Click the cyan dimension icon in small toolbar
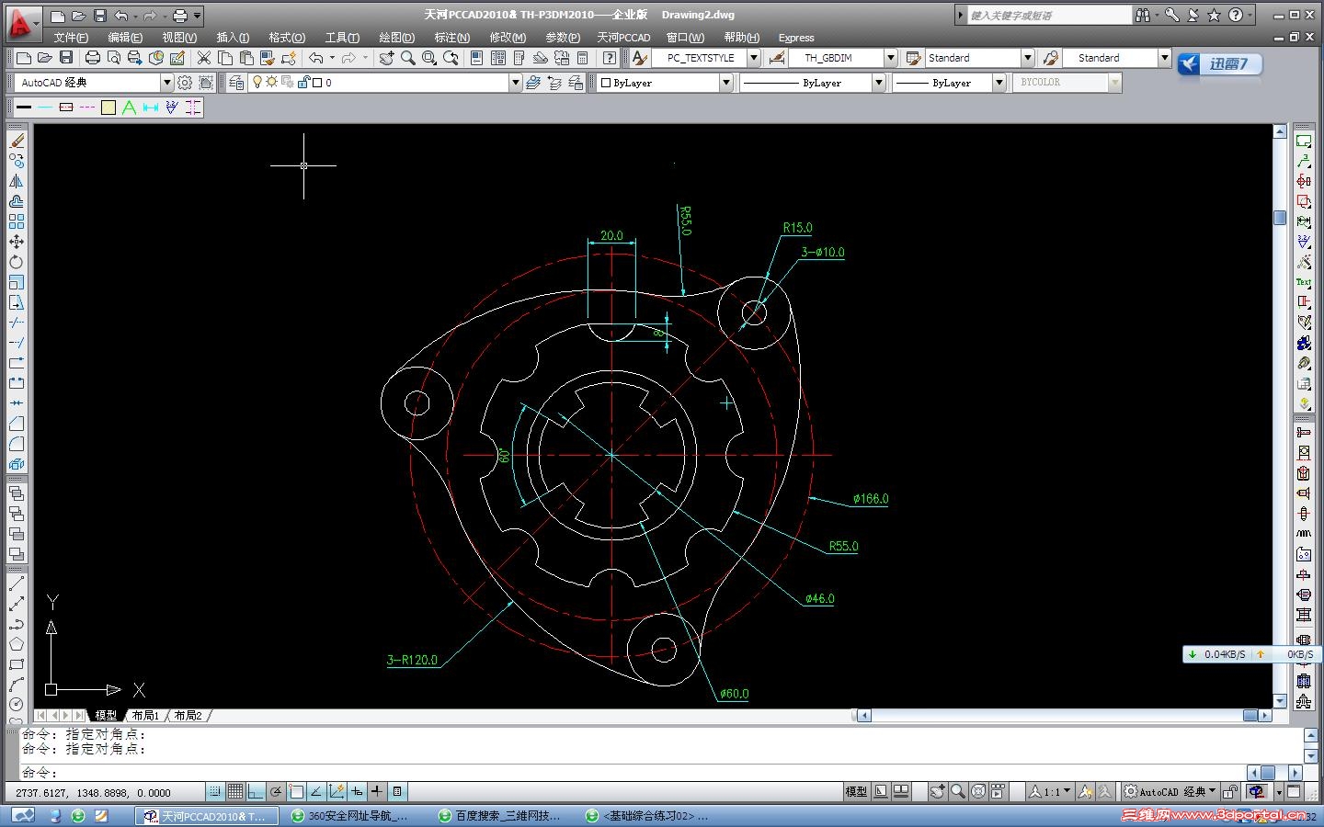The height and width of the screenshot is (827, 1324). point(150,108)
